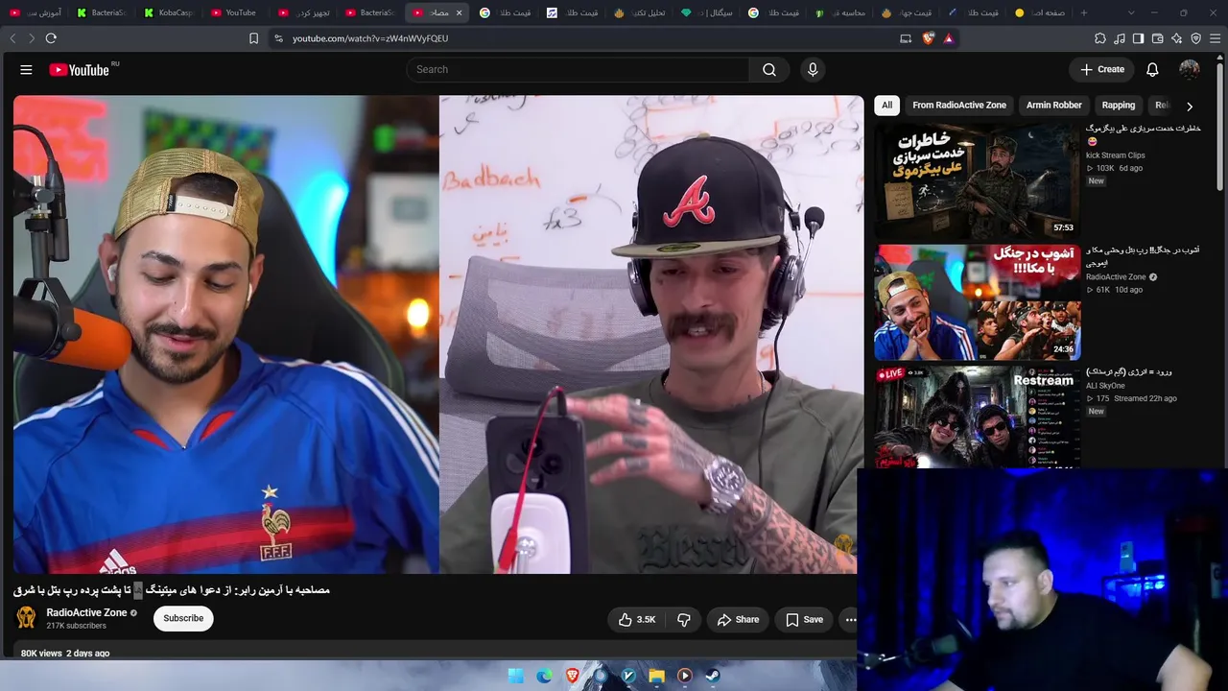
Task: Open the YouTube guide hamburger menu
Action: [x=26, y=69]
